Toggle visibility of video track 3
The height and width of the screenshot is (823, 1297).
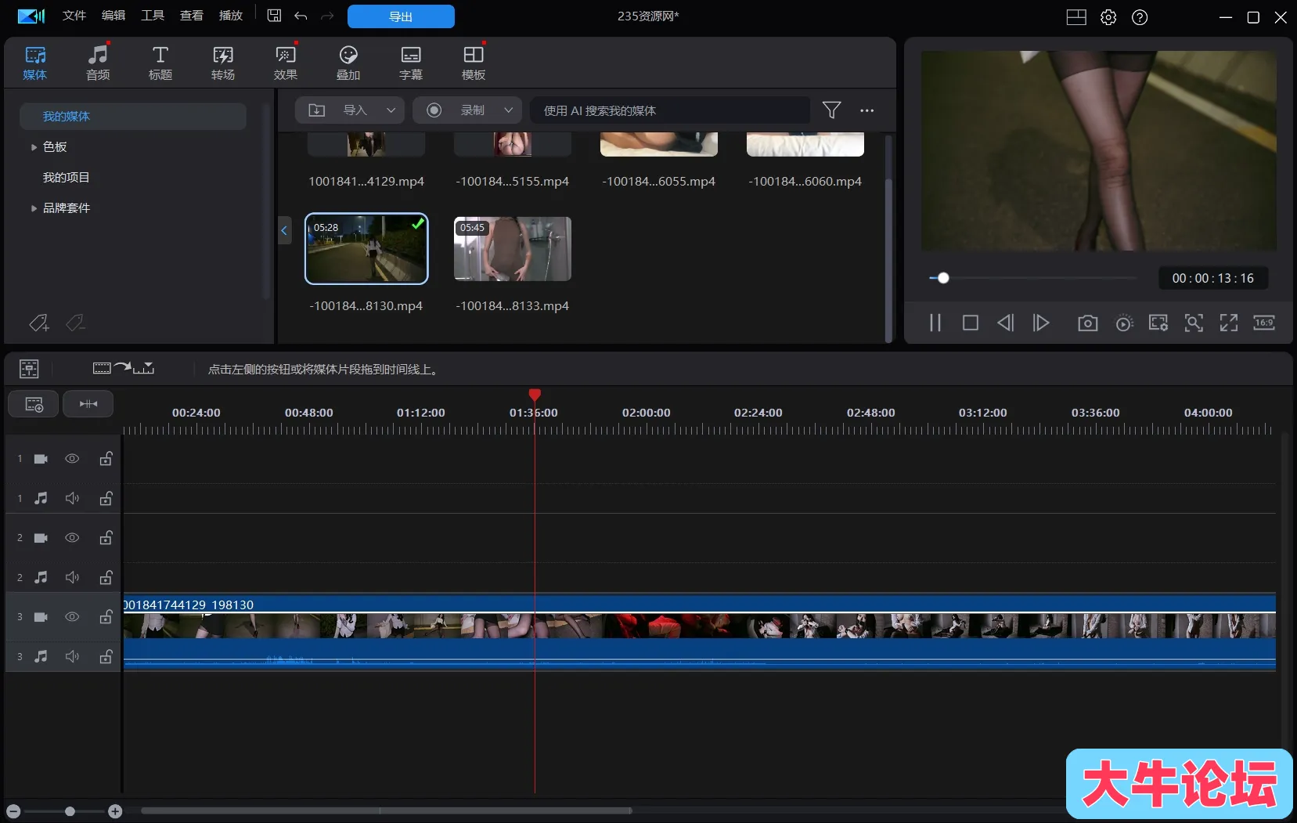click(72, 617)
